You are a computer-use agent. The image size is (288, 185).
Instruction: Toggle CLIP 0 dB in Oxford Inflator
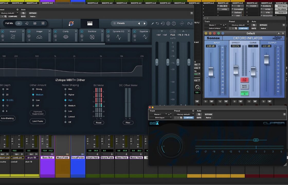(x=245, y=80)
